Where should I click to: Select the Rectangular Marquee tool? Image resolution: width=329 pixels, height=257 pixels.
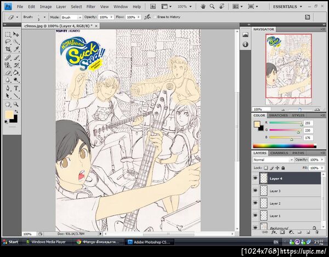coord(8,34)
